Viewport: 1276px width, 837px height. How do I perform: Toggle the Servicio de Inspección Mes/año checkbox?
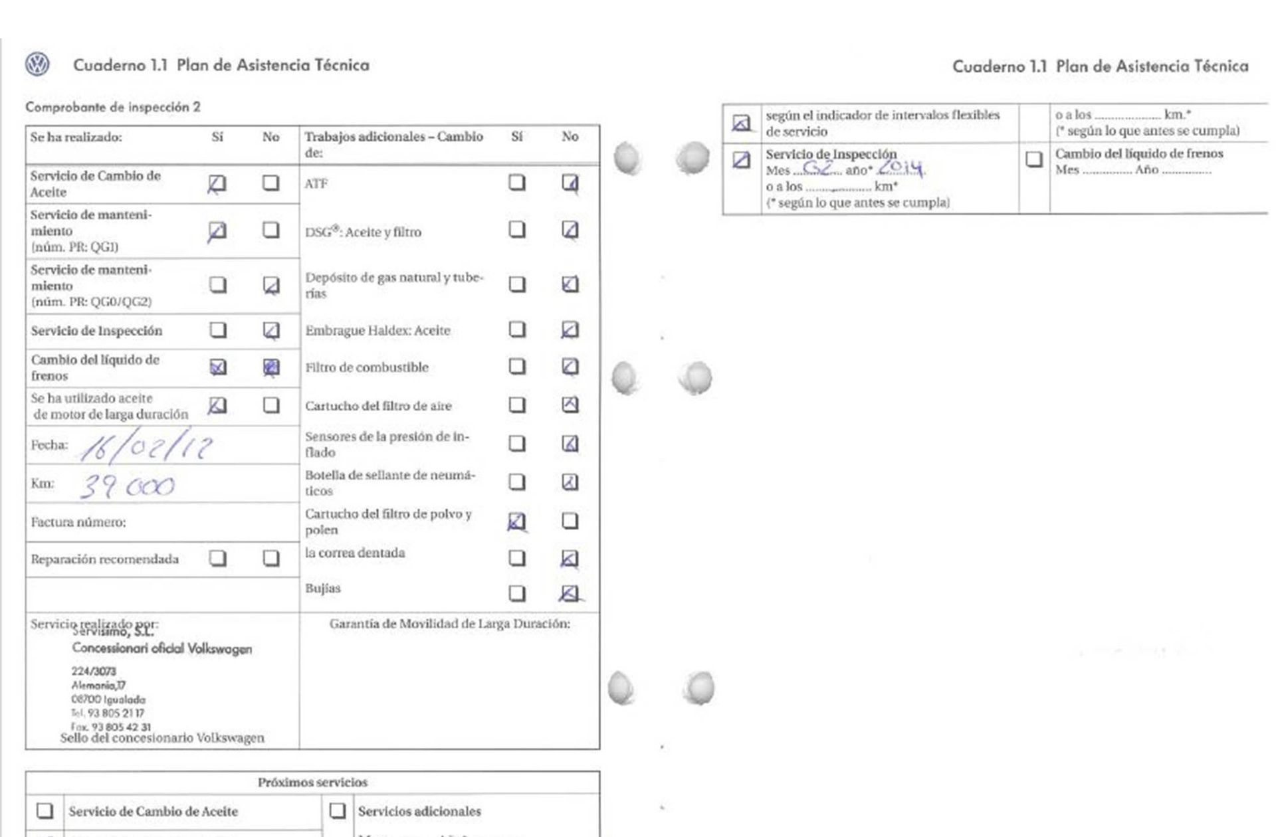[741, 160]
